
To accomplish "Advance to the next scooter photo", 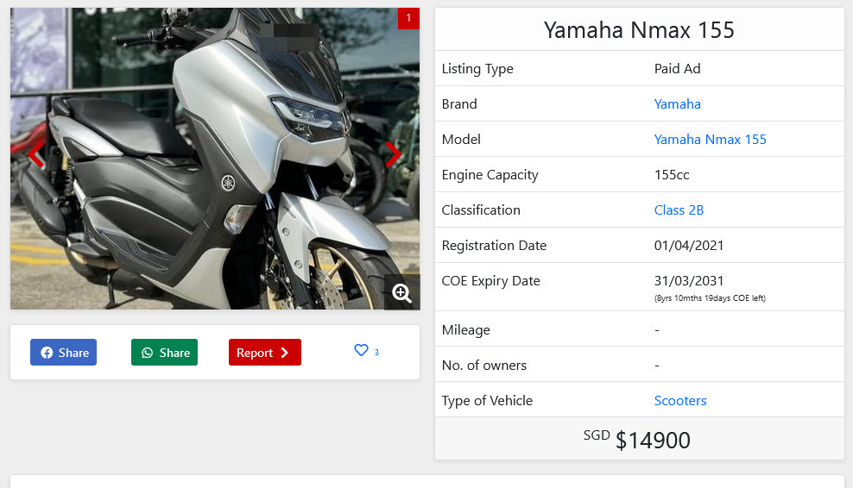I will tap(394, 155).
